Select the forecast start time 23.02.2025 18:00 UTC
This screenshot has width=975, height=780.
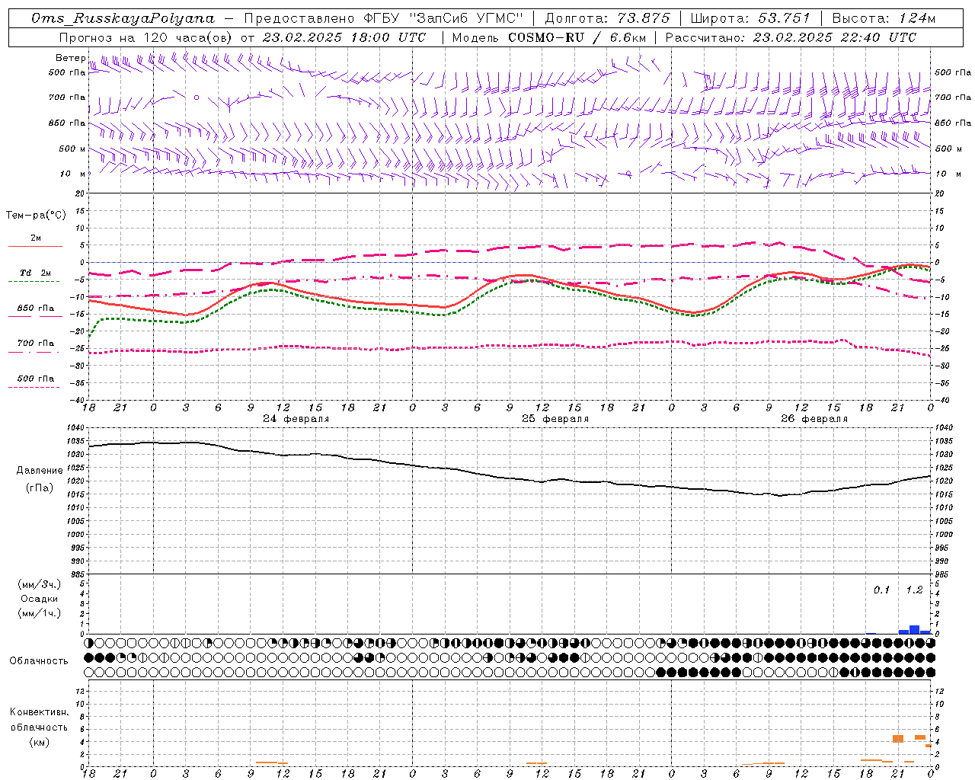coord(344,37)
